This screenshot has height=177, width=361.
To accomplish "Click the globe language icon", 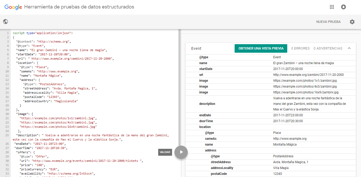I will click(5, 22).
